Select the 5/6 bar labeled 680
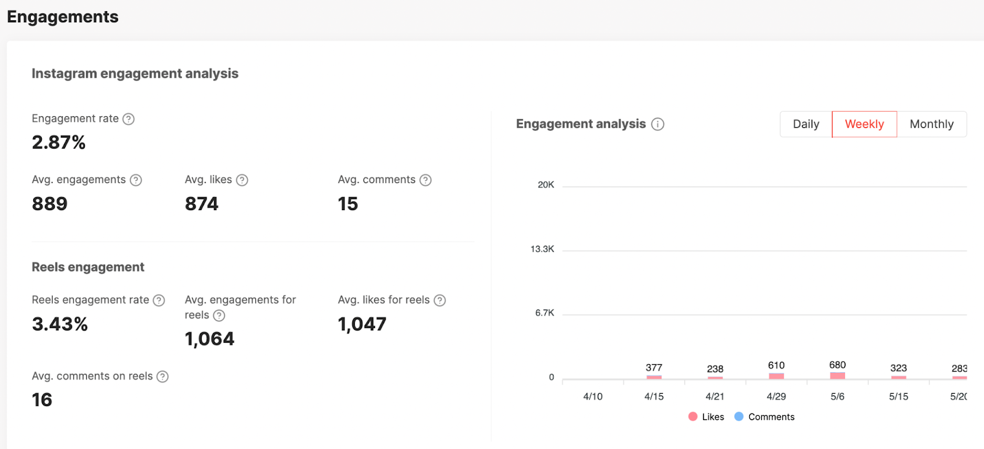984x449 pixels. (838, 375)
